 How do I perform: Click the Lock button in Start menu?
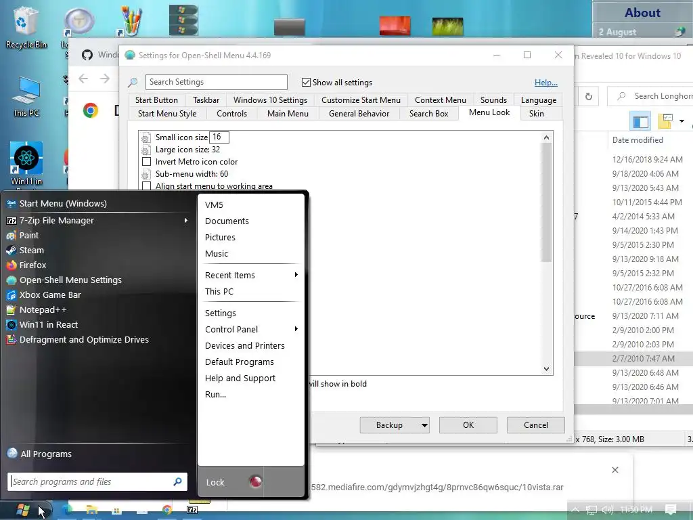click(215, 482)
